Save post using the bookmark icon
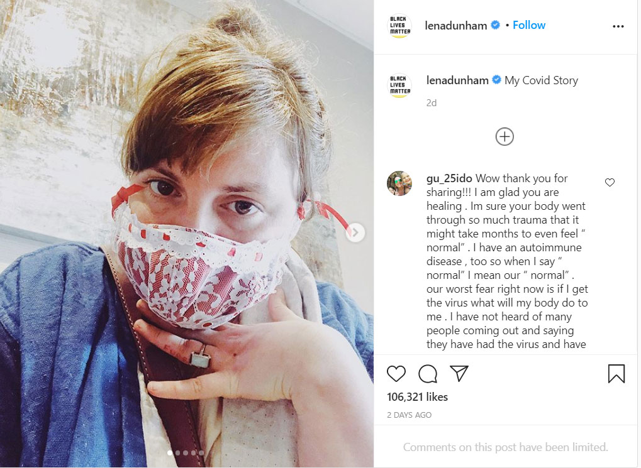The width and height of the screenshot is (641, 468). 616,374
